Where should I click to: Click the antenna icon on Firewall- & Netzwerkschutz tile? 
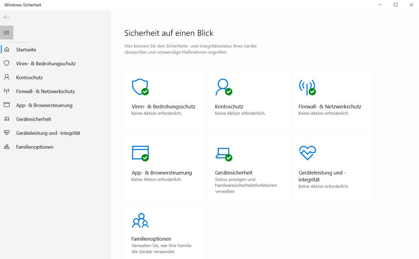(307, 87)
